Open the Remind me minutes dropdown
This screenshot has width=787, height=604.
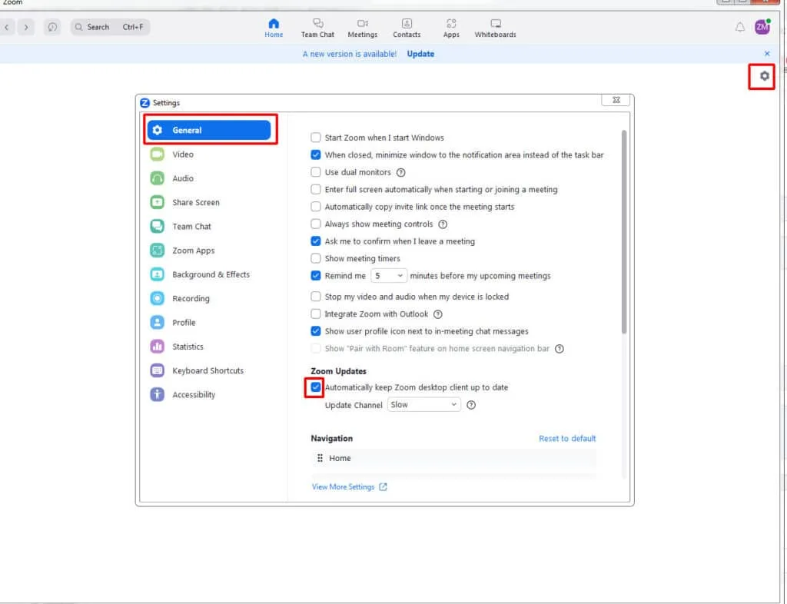click(388, 276)
